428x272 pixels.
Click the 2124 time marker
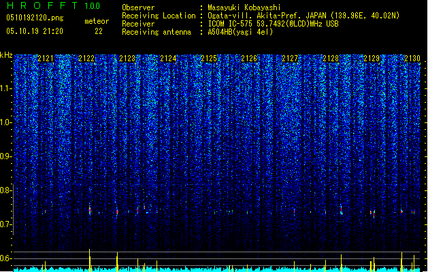click(168, 58)
